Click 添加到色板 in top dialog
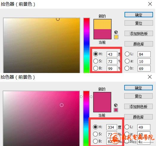Viewport: 156px width, 146px height. click(138, 33)
